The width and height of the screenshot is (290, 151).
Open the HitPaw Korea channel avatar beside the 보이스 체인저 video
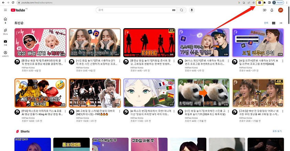click(x=180, y=62)
